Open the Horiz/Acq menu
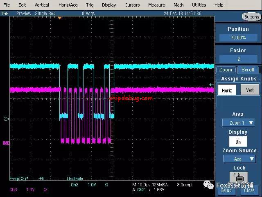 click(68, 5)
